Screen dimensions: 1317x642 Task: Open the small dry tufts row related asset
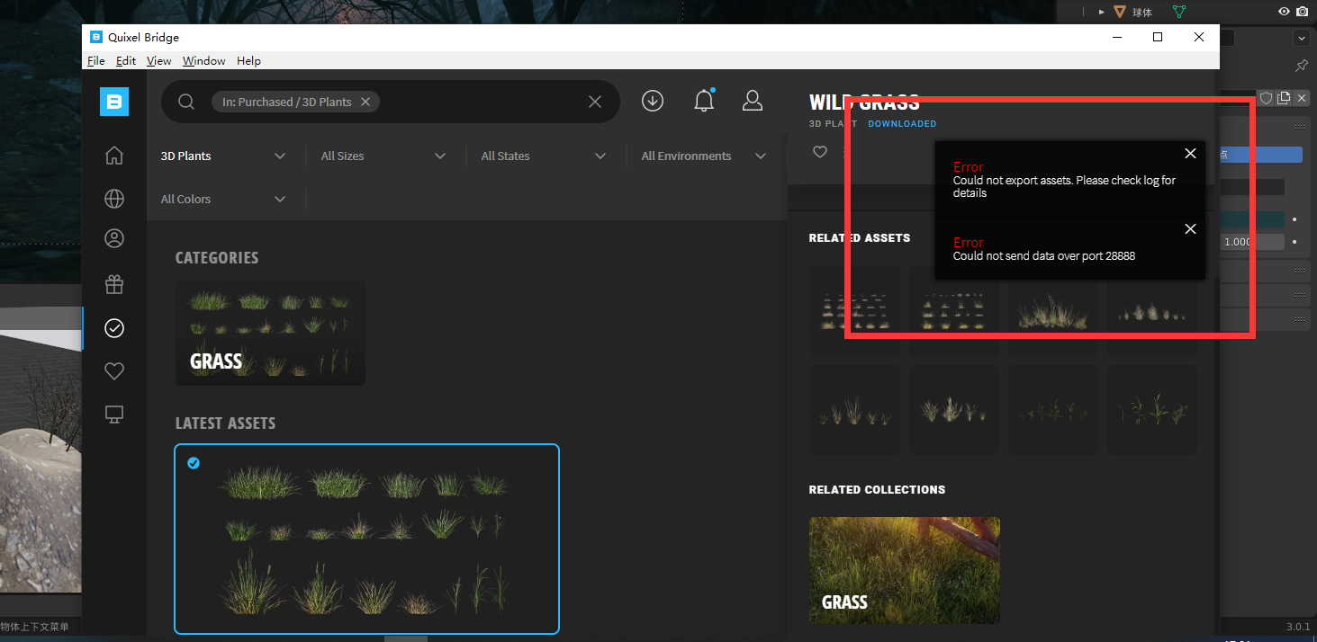pyautogui.click(x=1151, y=310)
